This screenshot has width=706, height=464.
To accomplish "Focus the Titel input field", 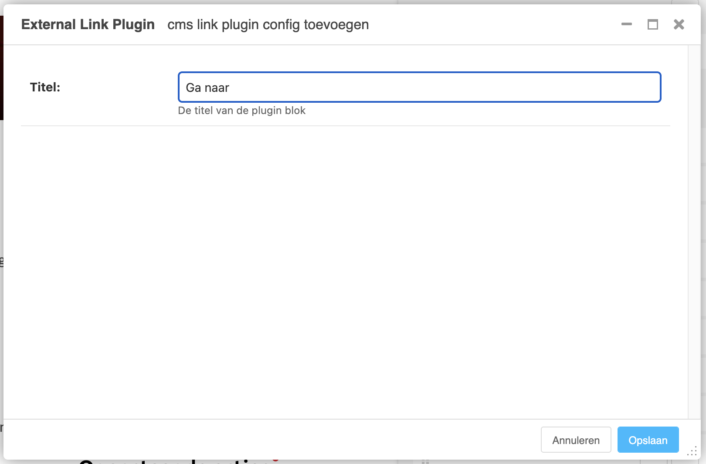I will pos(419,87).
